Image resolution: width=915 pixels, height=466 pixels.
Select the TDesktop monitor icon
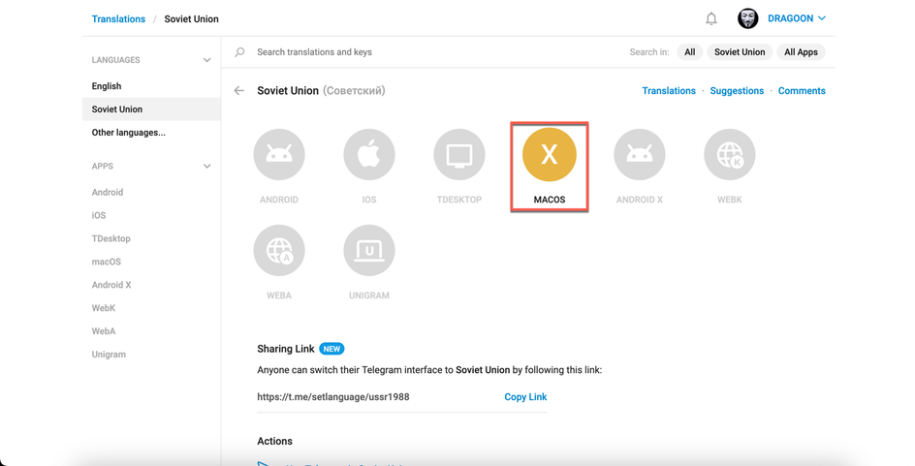(x=459, y=155)
